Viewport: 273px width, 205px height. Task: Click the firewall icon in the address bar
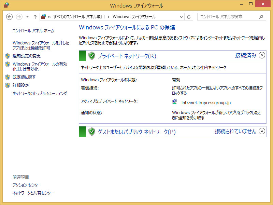point(43,16)
